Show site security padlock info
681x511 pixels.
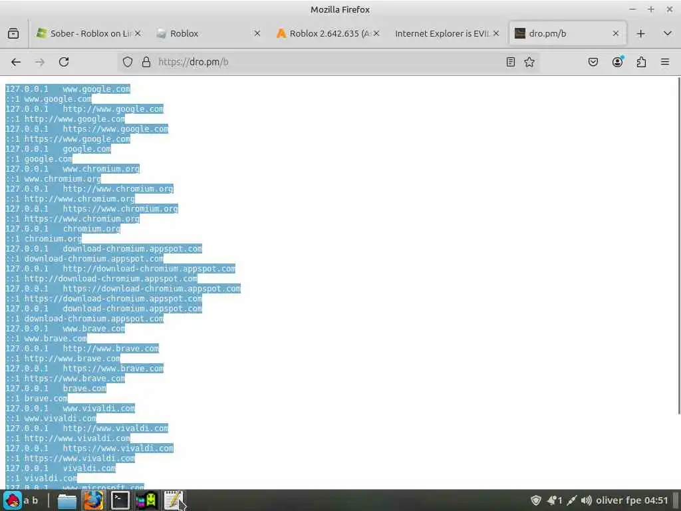[x=146, y=62]
